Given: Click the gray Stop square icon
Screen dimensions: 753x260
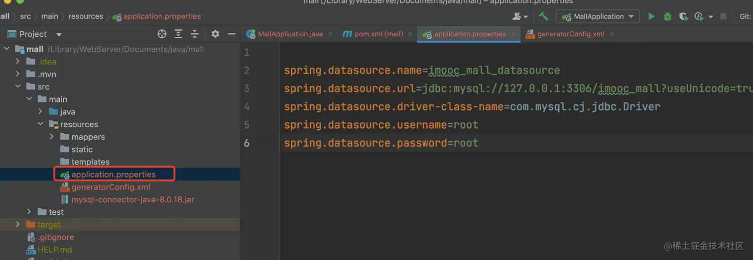Looking at the screenshot, I should [x=724, y=16].
